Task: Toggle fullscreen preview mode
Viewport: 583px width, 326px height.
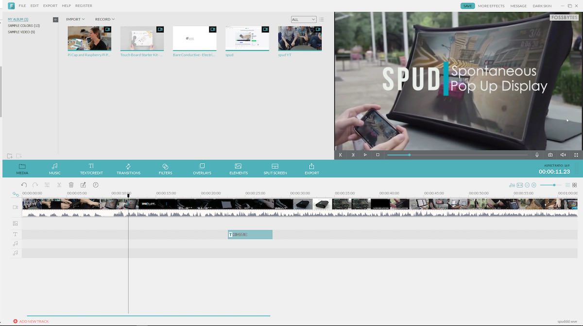Action: coord(576,155)
